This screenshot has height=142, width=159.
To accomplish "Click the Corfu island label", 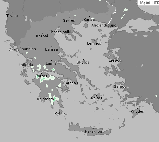I will coord(14,50).
